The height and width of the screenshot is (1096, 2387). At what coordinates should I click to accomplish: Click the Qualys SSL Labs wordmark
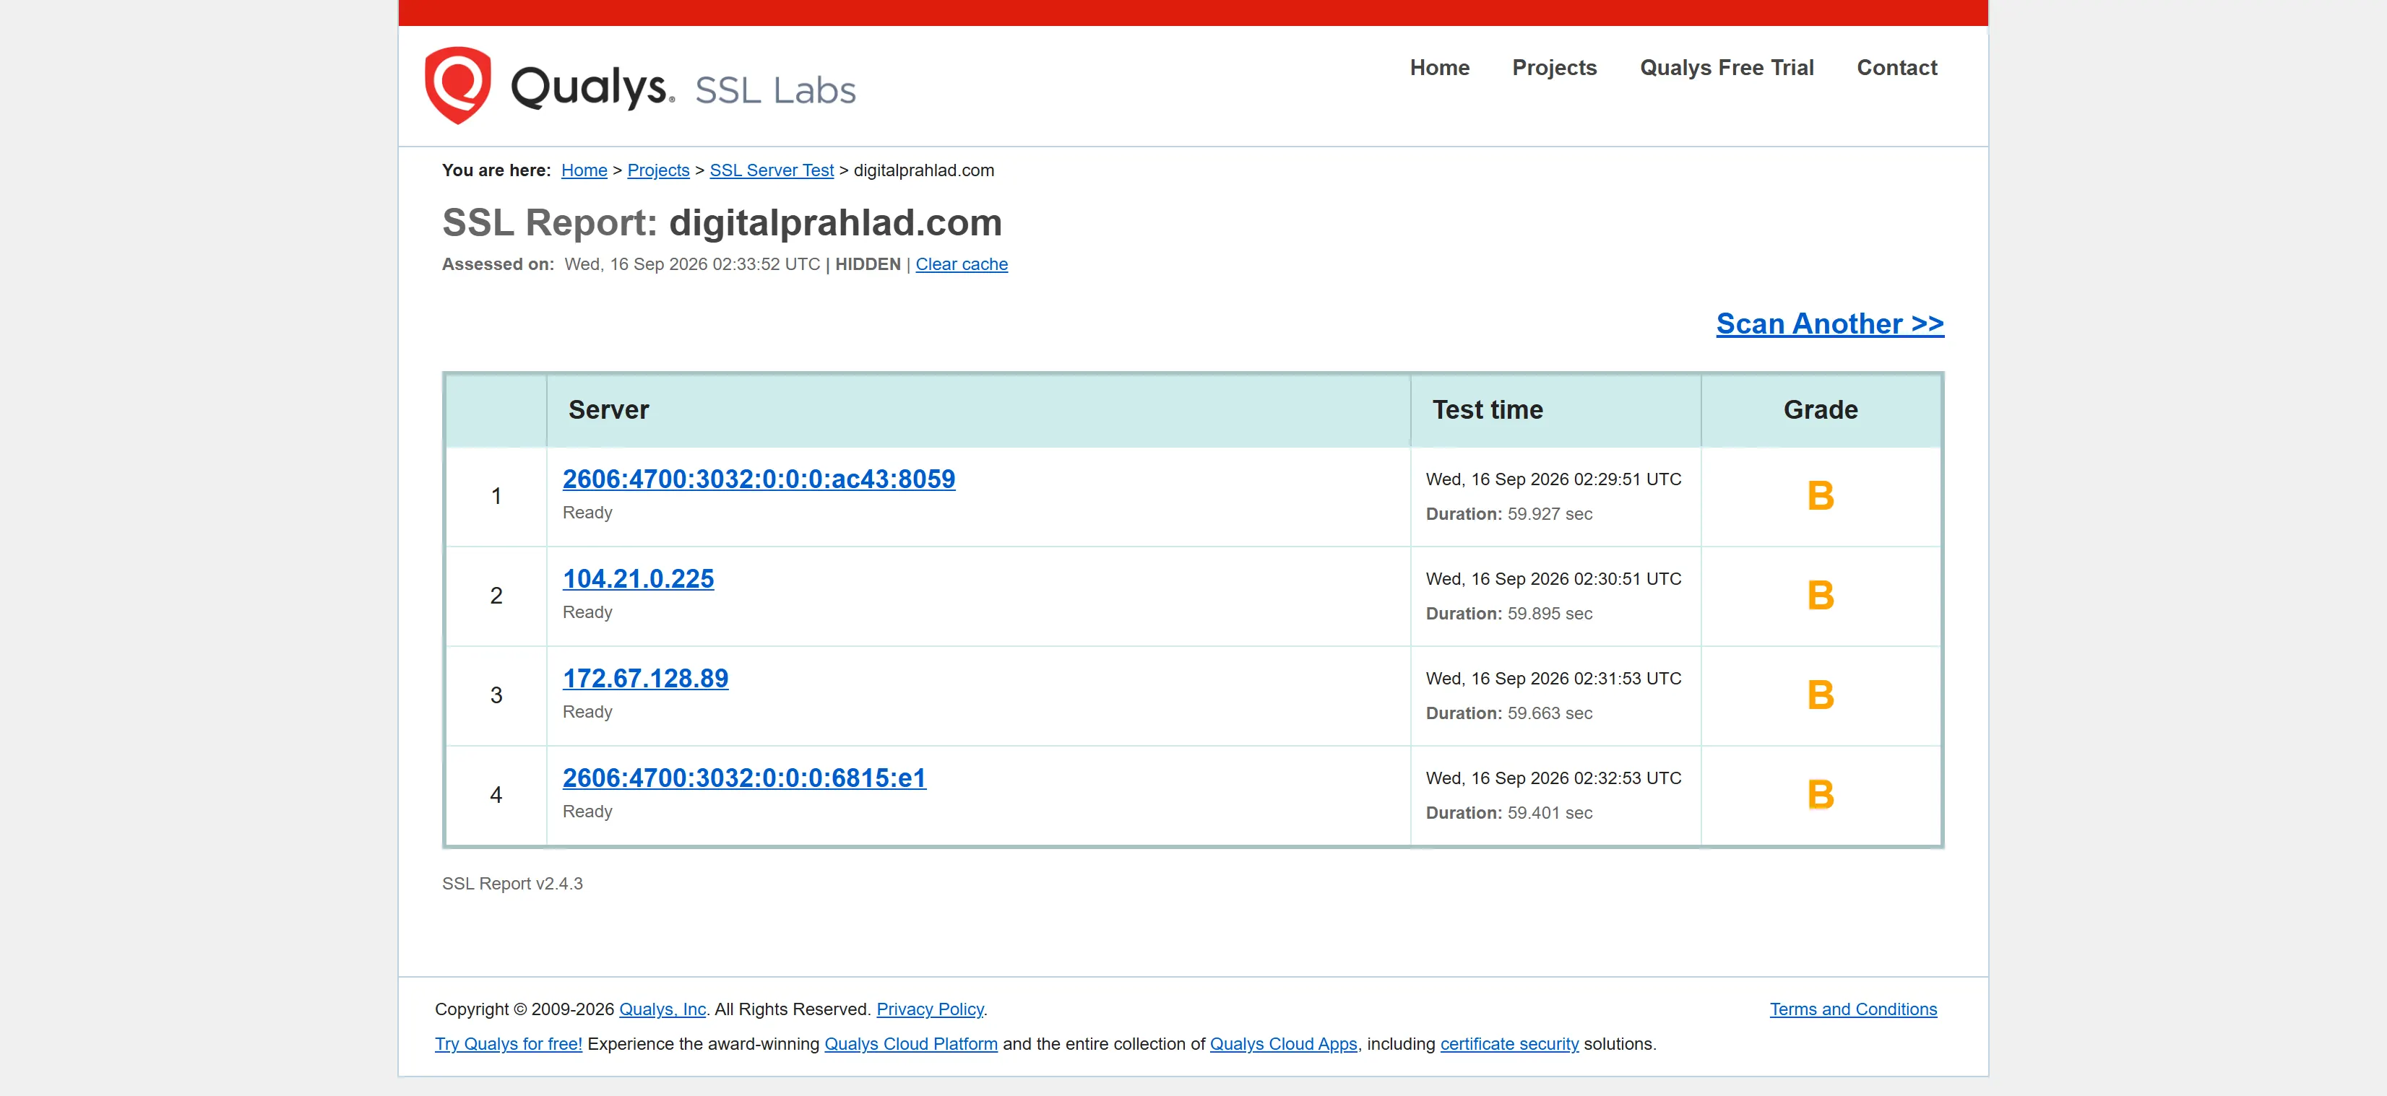click(x=683, y=88)
